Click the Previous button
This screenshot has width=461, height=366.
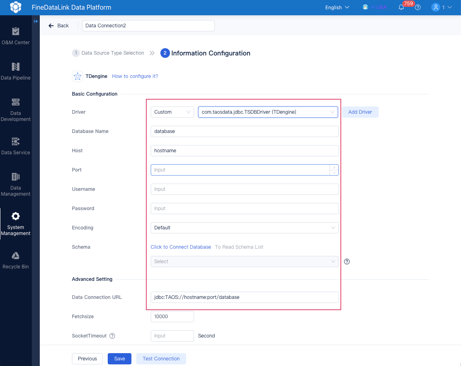click(87, 359)
